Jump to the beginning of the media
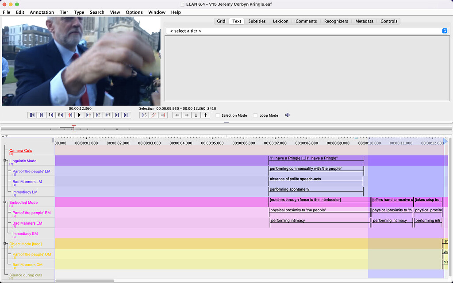Viewport: 453px width, 283px height. click(32, 115)
